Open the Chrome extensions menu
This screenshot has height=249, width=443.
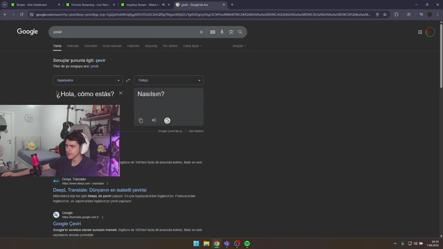point(396,15)
